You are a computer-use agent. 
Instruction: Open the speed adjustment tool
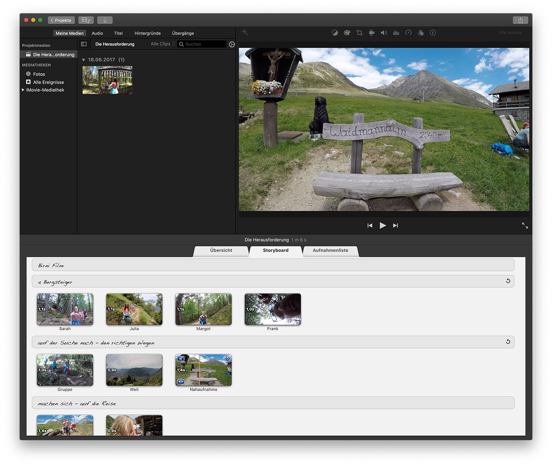pyautogui.click(x=408, y=33)
